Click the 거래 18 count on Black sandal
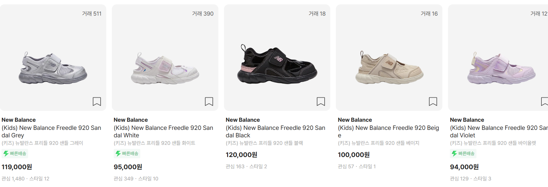 point(316,14)
